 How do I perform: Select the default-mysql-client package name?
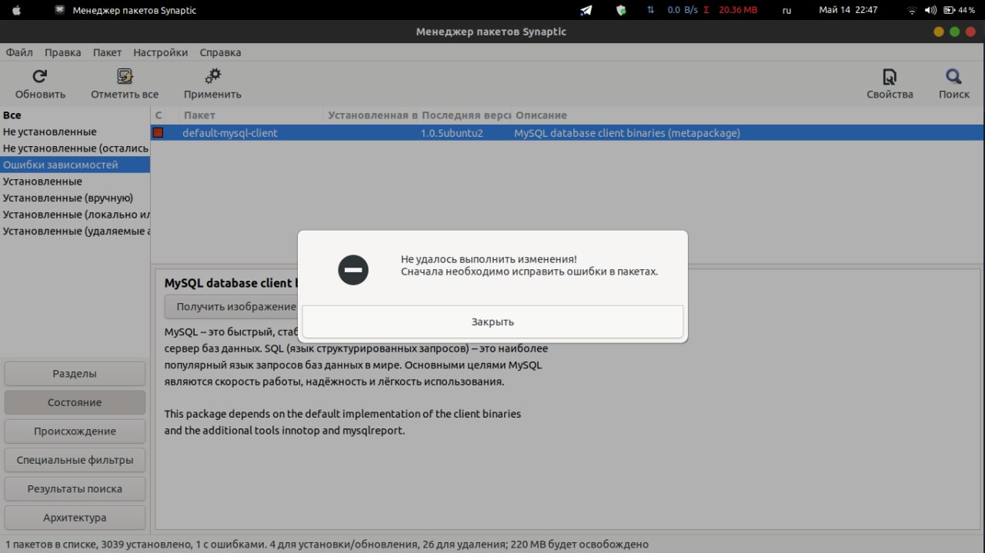[x=230, y=133]
